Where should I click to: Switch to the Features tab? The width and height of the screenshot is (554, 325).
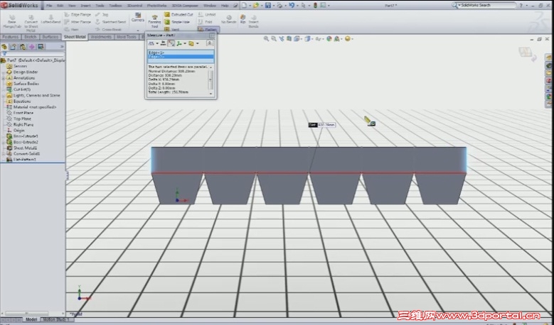coord(10,37)
